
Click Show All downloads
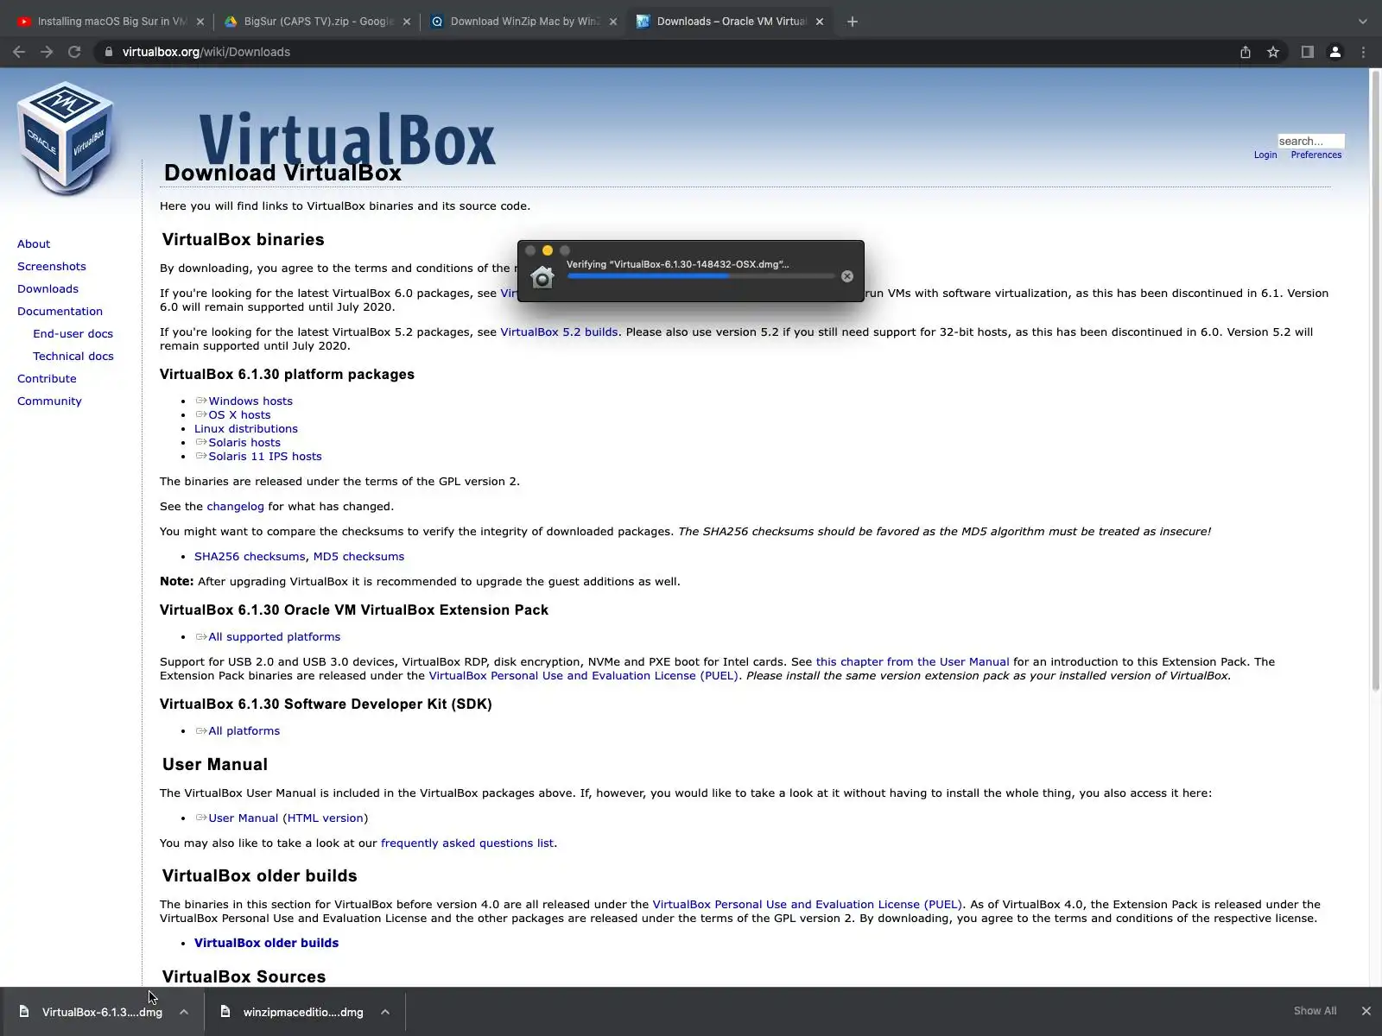(1315, 1011)
